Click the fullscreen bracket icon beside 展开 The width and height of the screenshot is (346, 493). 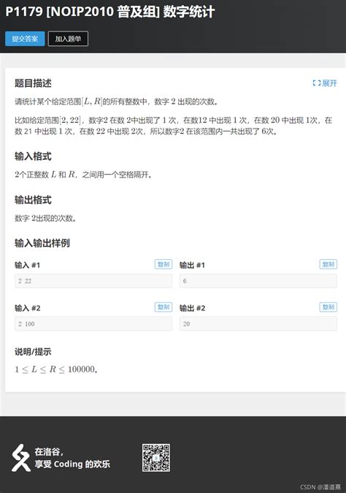click(x=317, y=83)
